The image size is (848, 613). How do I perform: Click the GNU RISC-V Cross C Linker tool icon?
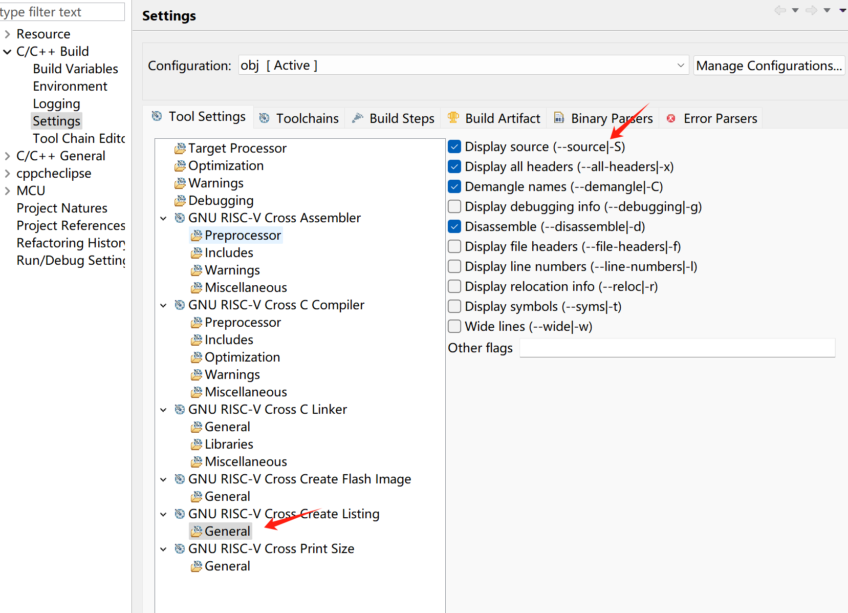pyautogui.click(x=180, y=410)
